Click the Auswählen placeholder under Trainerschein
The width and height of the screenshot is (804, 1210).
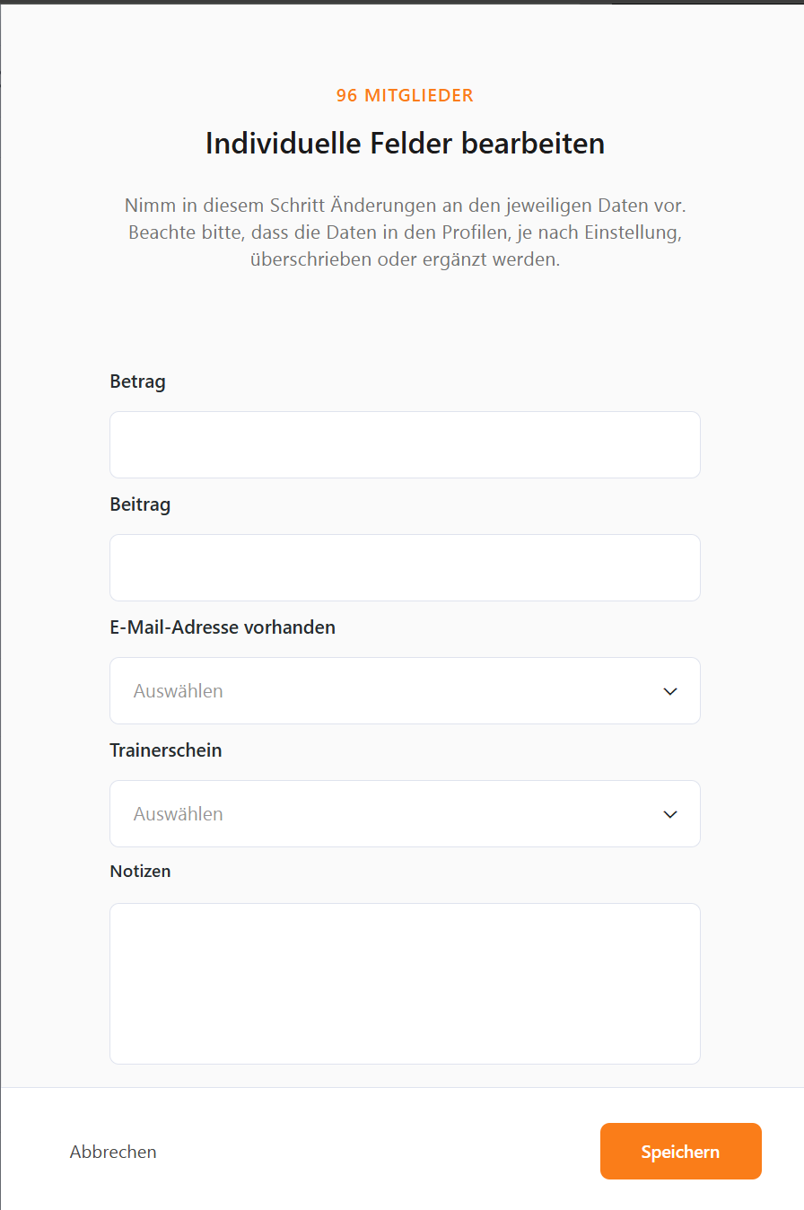pos(179,814)
